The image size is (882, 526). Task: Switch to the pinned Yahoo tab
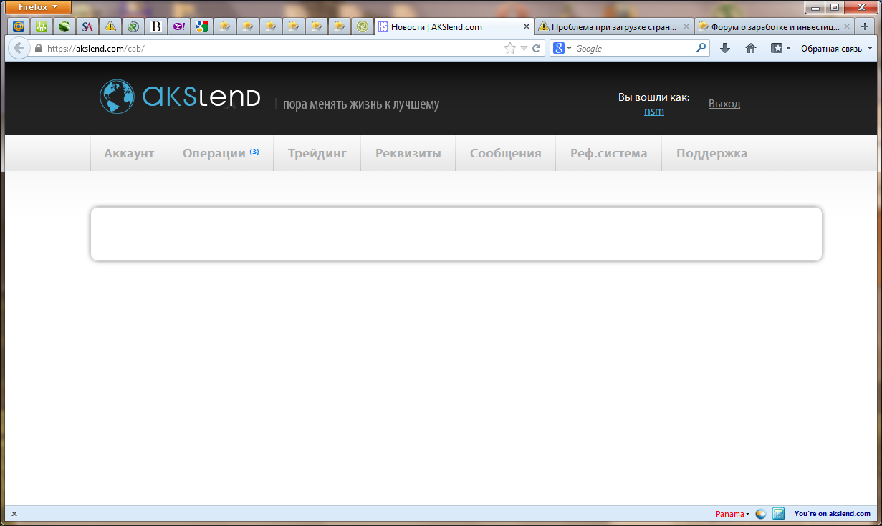[179, 27]
